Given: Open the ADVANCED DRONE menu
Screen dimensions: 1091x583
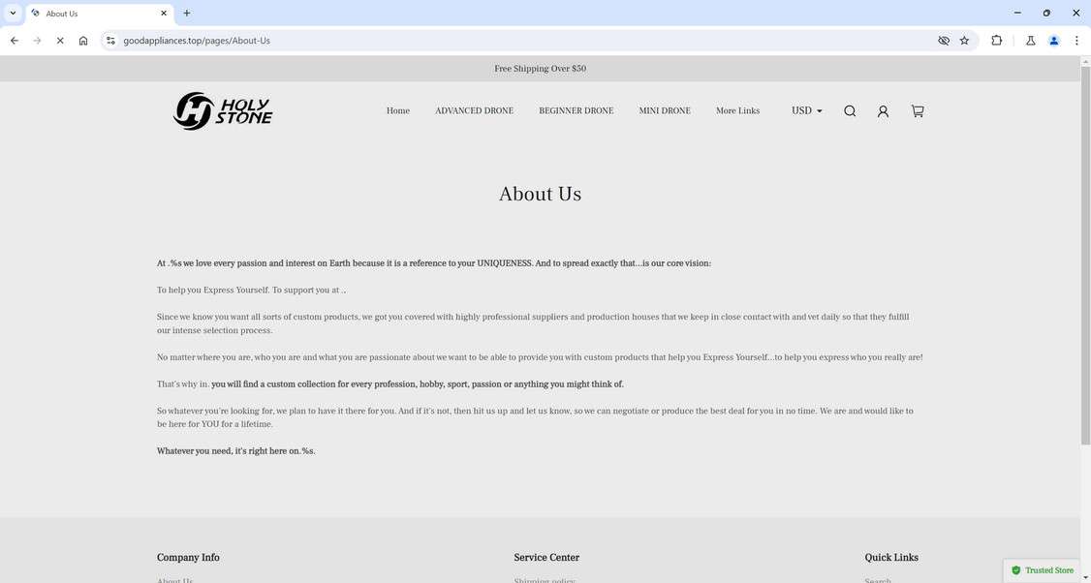Looking at the screenshot, I should point(474,110).
